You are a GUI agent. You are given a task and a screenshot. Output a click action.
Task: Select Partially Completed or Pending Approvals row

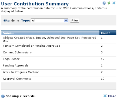pos(59,46)
